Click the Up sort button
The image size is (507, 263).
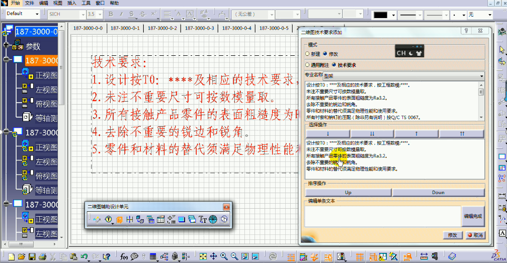[348, 192]
